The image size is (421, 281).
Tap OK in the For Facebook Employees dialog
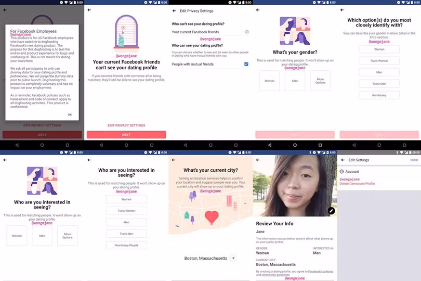pos(70,114)
